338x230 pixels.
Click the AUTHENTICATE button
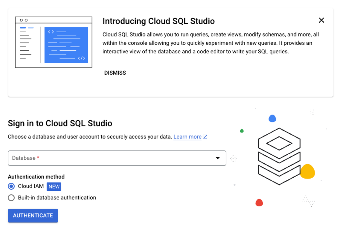click(x=33, y=215)
